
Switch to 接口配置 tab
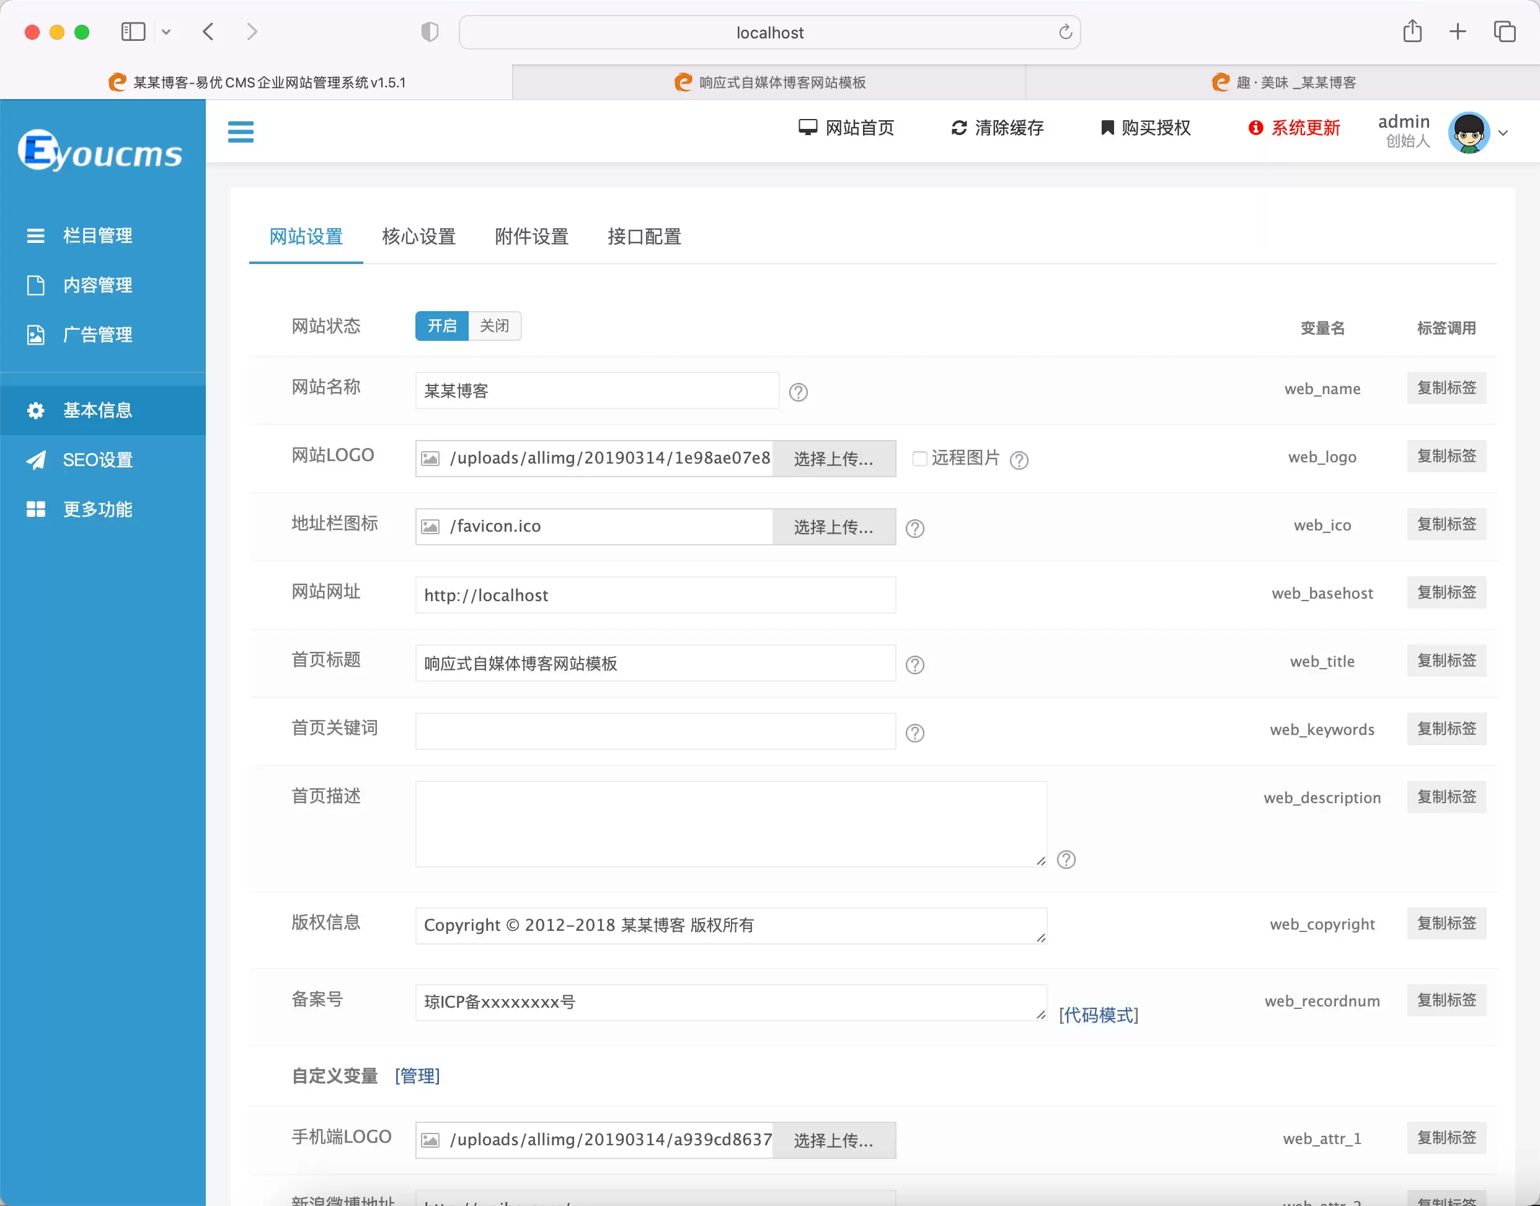click(644, 237)
